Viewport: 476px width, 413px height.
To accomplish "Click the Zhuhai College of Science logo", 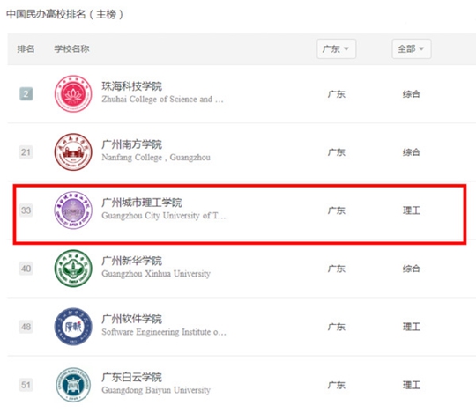I will click(73, 93).
